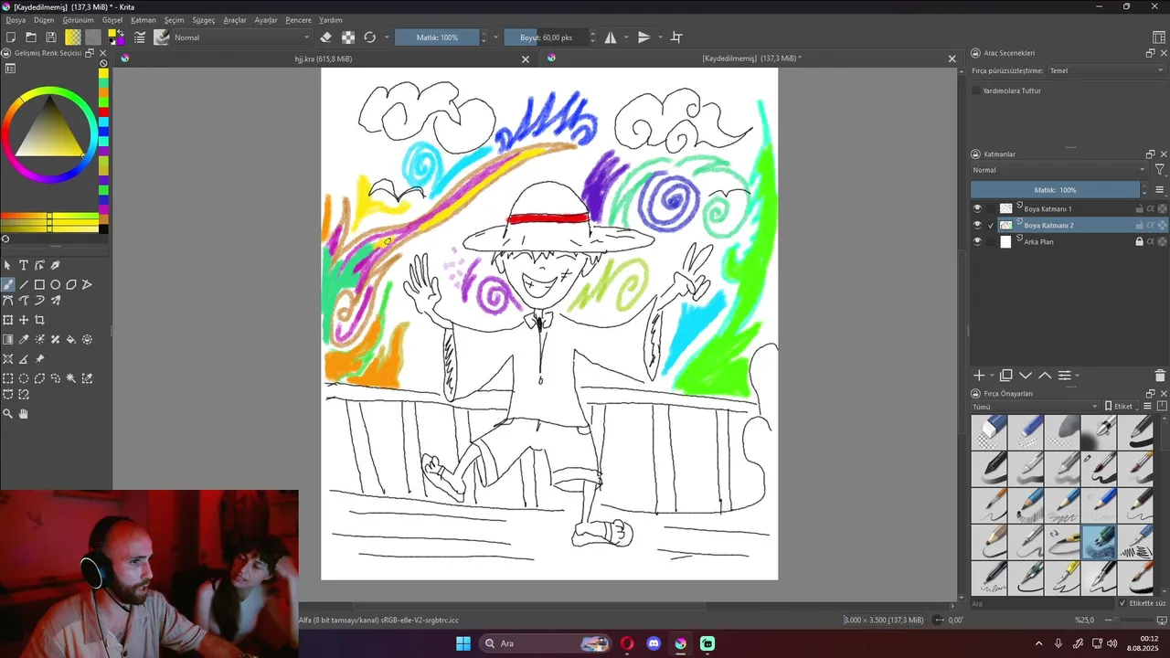
Task: Select the Line tool
Action: (x=24, y=284)
